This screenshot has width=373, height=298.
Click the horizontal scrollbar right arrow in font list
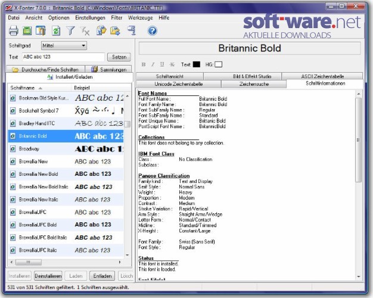pos(120,262)
